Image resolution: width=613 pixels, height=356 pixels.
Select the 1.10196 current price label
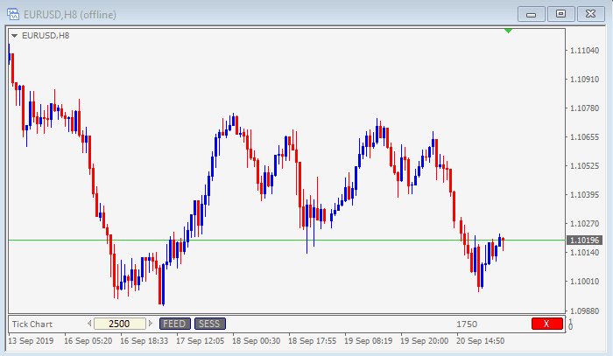[584, 240]
